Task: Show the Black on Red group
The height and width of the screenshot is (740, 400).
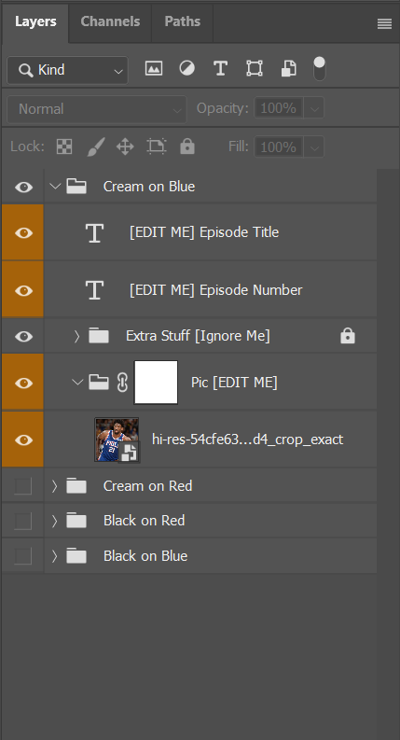Action: 23,521
